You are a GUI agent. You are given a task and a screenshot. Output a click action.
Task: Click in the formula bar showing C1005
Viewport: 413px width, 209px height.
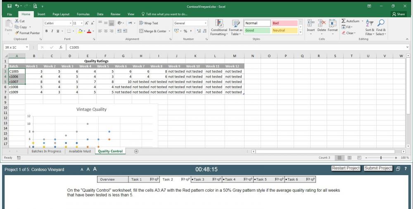(x=236, y=47)
